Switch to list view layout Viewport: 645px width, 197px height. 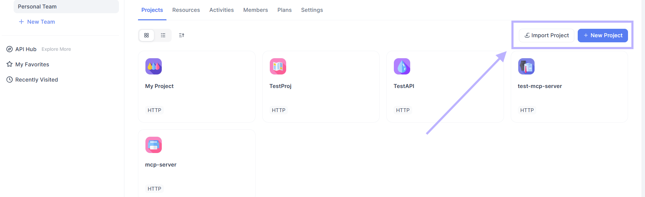[163, 35]
